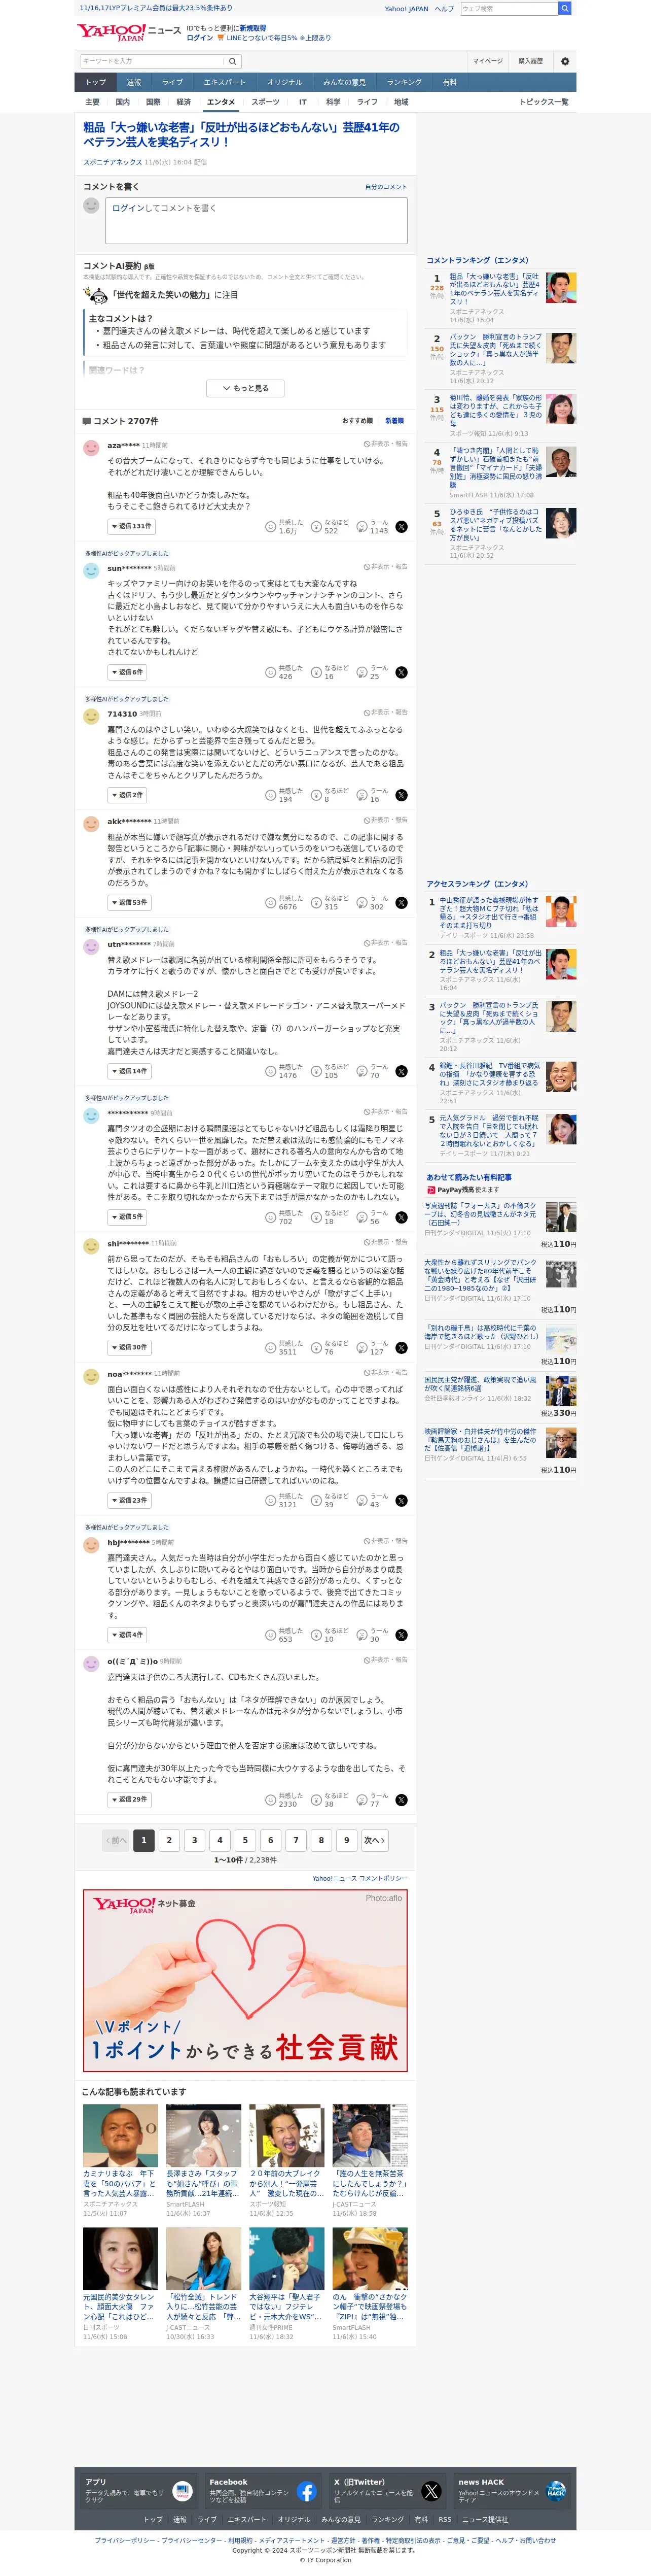651x2576 pixels.
Task: Share noa******** comment on X
Action: coord(402,1500)
